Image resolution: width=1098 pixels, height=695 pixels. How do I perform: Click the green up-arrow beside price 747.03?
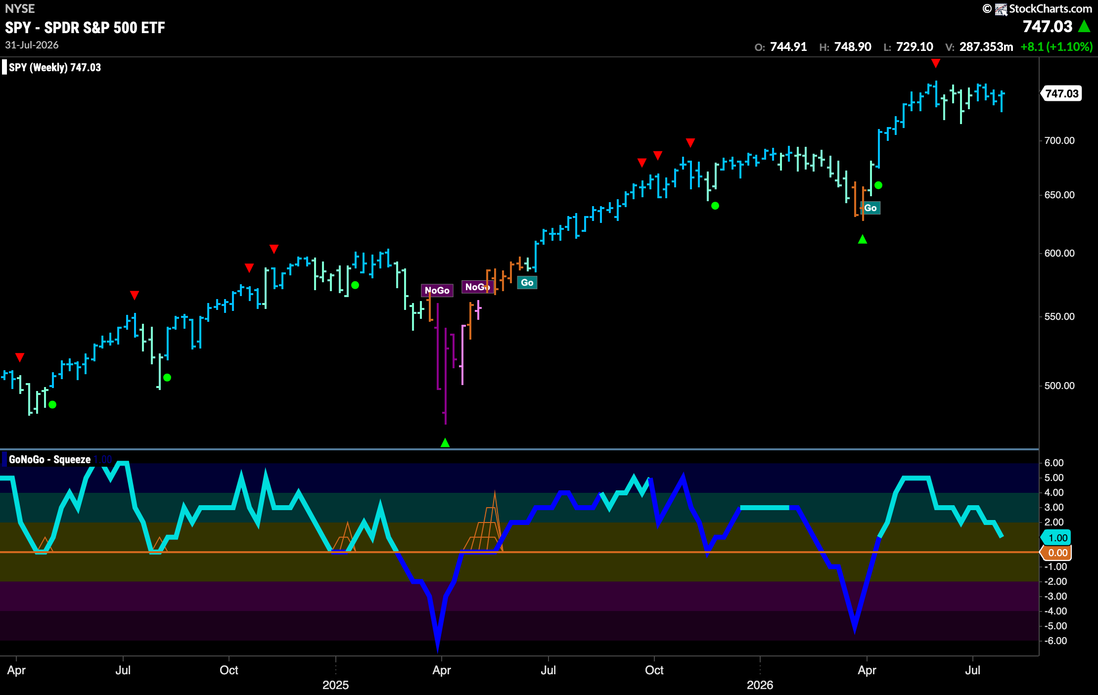point(1084,26)
